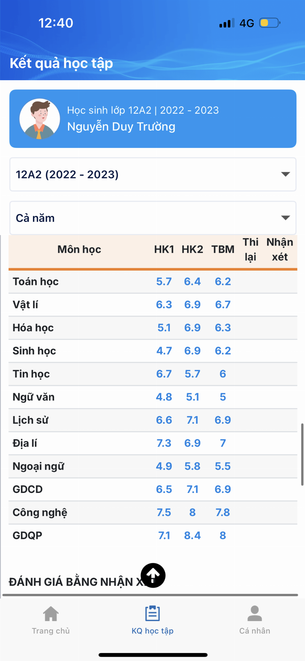Tap the TBM column header
This screenshot has width=305, height=661.
coord(223,250)
